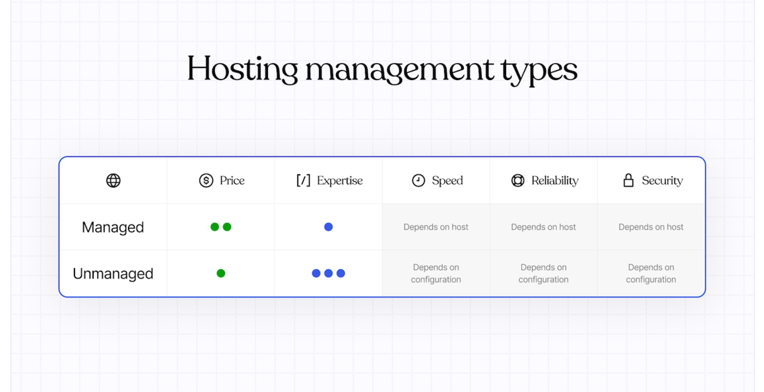Click the Security column header text

[x=662, y=181]
